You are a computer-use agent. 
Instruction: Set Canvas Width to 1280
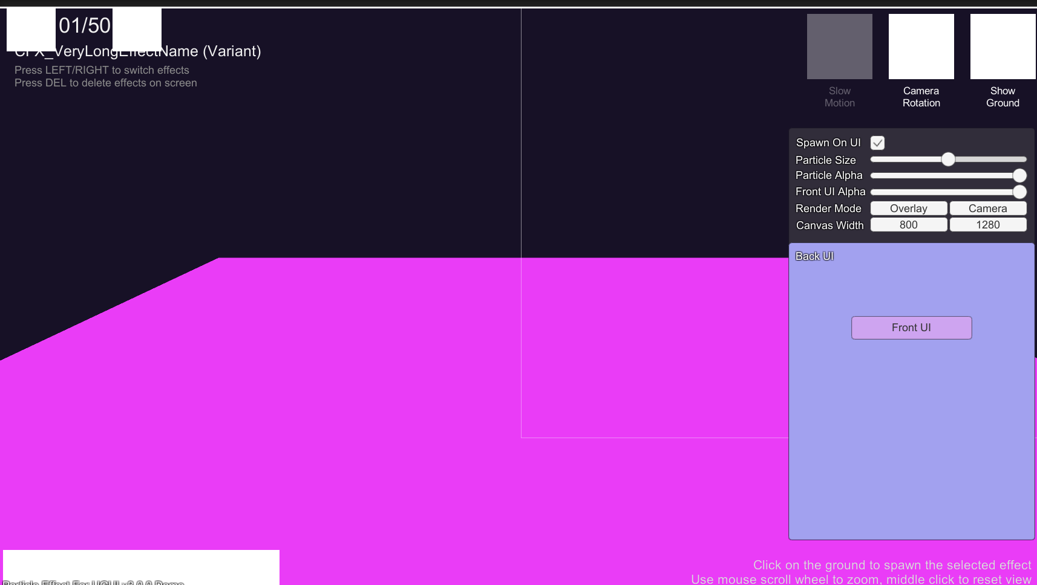[x=988, y=224]
